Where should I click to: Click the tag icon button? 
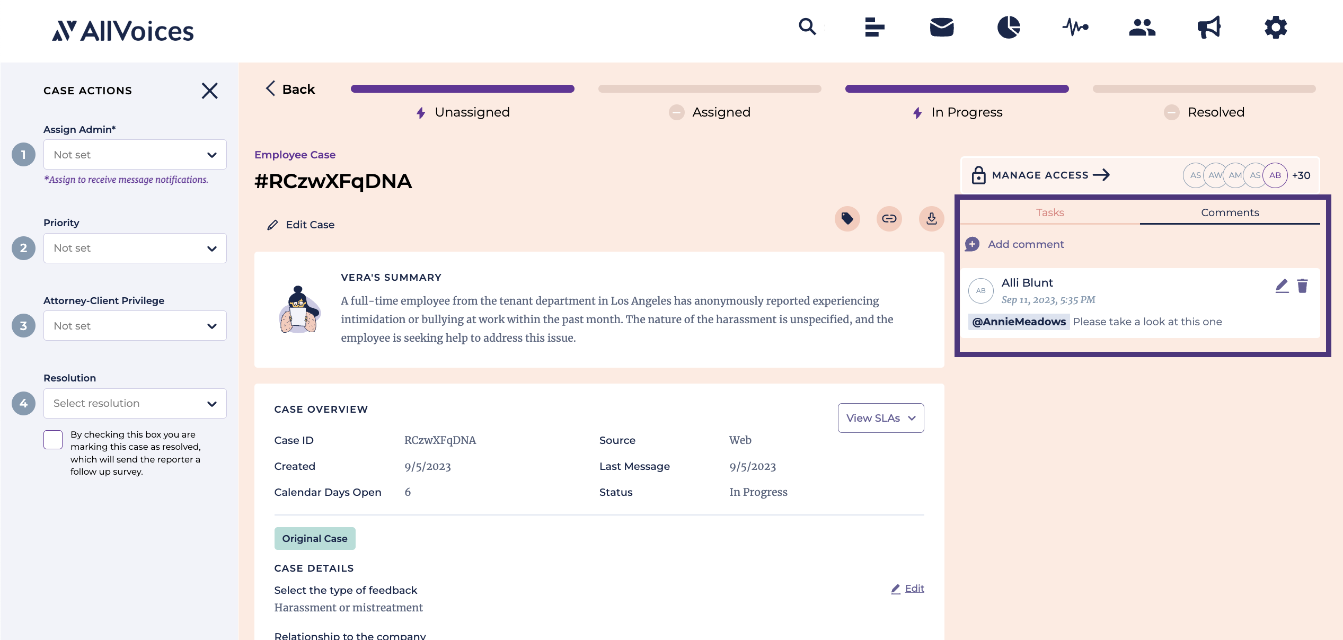click(x=847, y=218)
